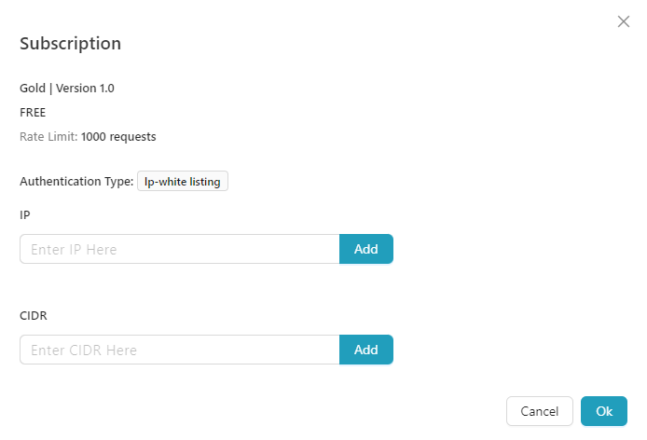Screen dimensions: 647x440
Task: Dismiss dialog using top-right close icon
Action: [624, 21]
